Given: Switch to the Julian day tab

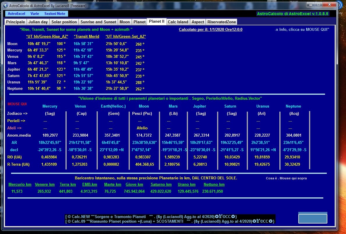Looking at the screenshot, I should point(38,22).
